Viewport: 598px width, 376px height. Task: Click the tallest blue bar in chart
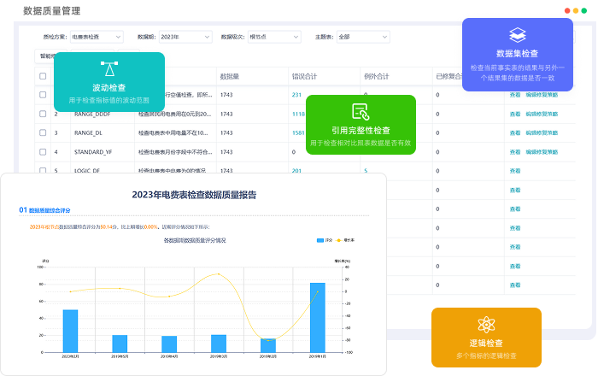pyautogui.click(x=317, y=317)
